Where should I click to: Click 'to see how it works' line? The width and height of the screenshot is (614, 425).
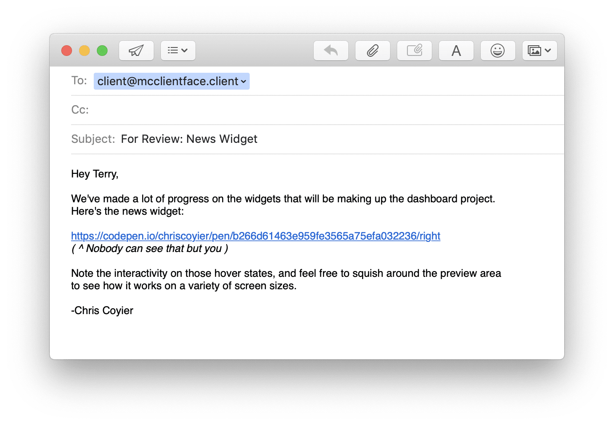(x=184, y=286)
